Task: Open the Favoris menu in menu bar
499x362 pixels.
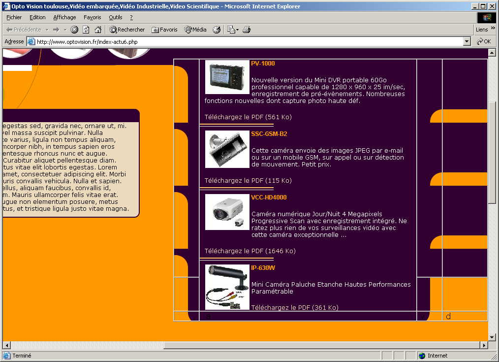Action: [x=93, y=17]
